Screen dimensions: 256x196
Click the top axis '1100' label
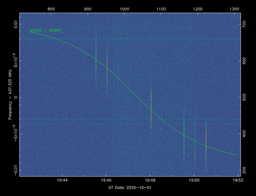(x=161, y=9)
